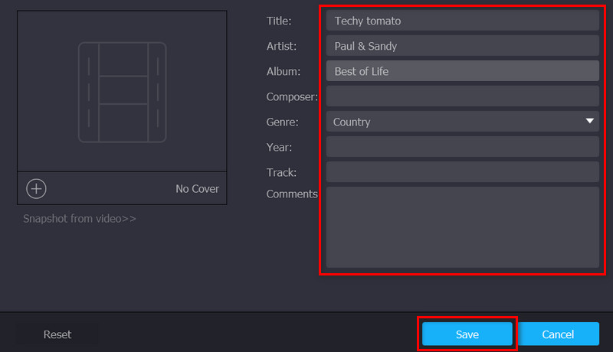Click the Composer: label

coord(292,96)
